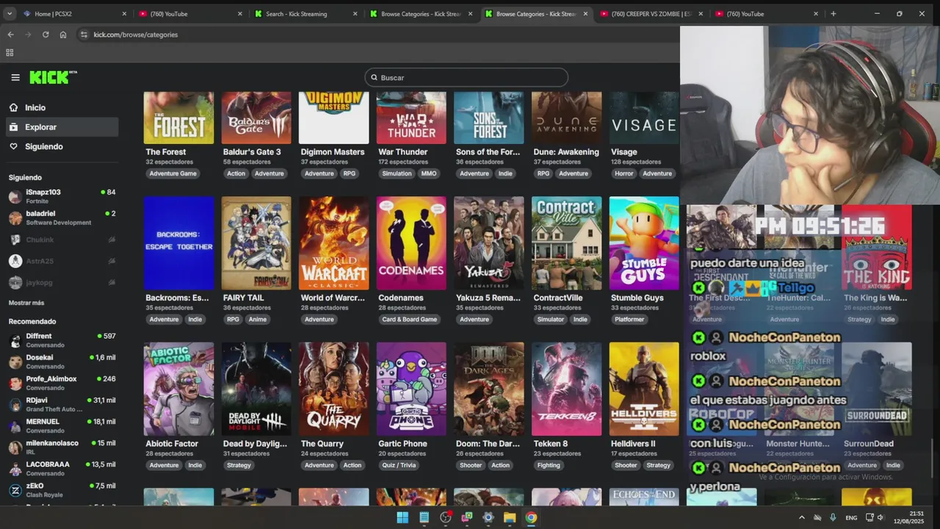Click the MMO tag under War Thunder
The height and width of the screenshot is (529, 940).
[x=429, y=173]
